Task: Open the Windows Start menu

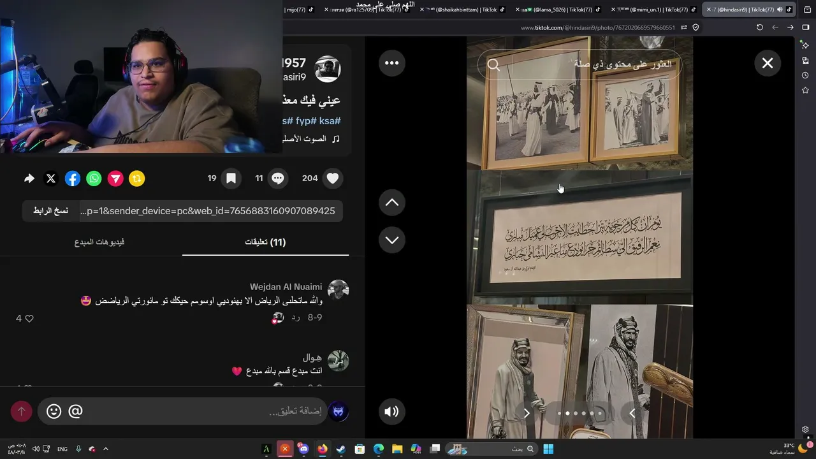Action: (548, 449)
